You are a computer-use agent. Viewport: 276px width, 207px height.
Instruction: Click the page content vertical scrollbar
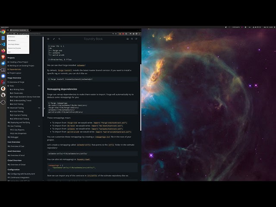point(141,97)
